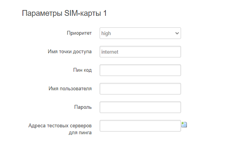The width and height of the screenshot is (226, 152).
Task: Focus the ping test servers address field
Action: 140,126
